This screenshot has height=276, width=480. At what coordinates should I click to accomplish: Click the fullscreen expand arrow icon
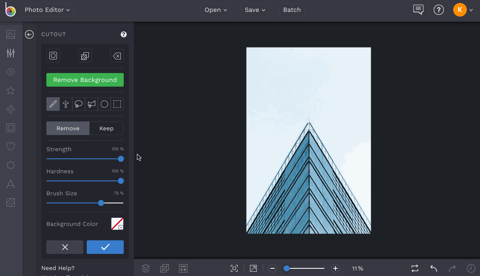point(253,268)
